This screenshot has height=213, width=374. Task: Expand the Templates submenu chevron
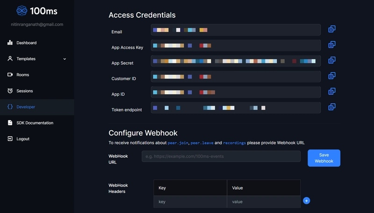click(x=65, y=59)
